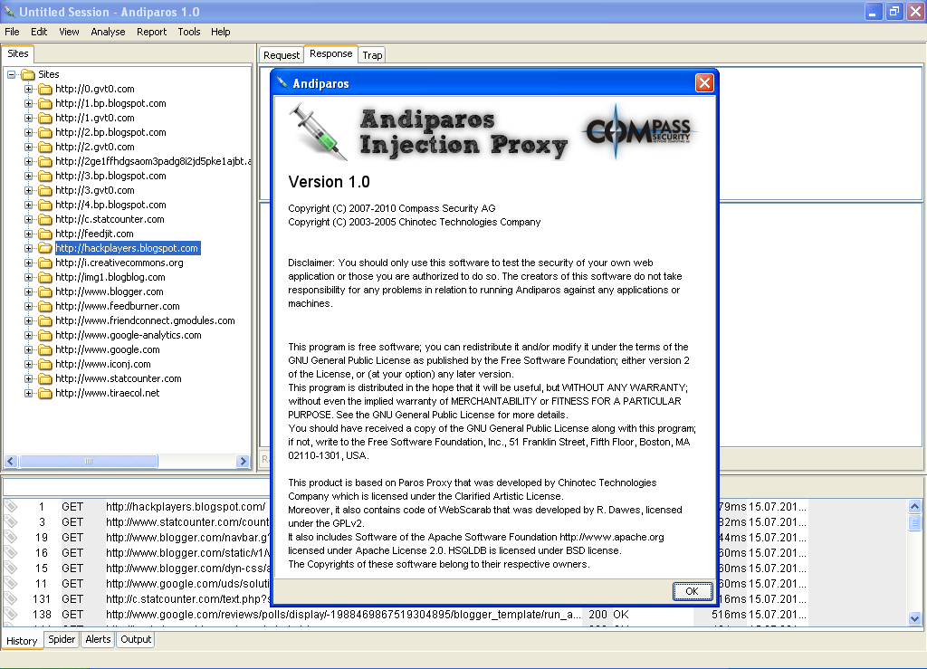Expand the http://www.blogger.com node
The width and height of the screenshot is (927, 669).
point(29,291)
